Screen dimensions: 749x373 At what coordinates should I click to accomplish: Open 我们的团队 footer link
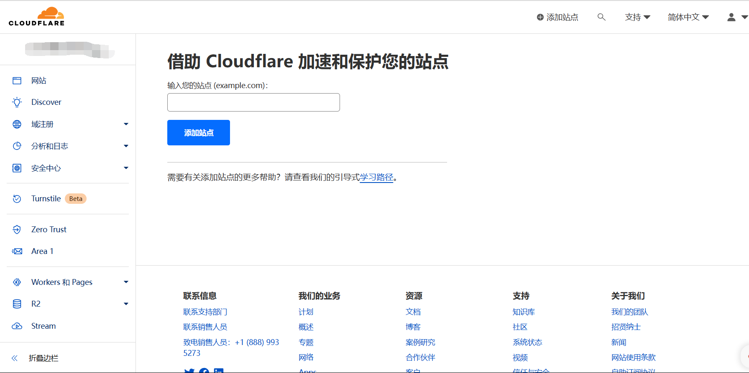pos(630,312)
